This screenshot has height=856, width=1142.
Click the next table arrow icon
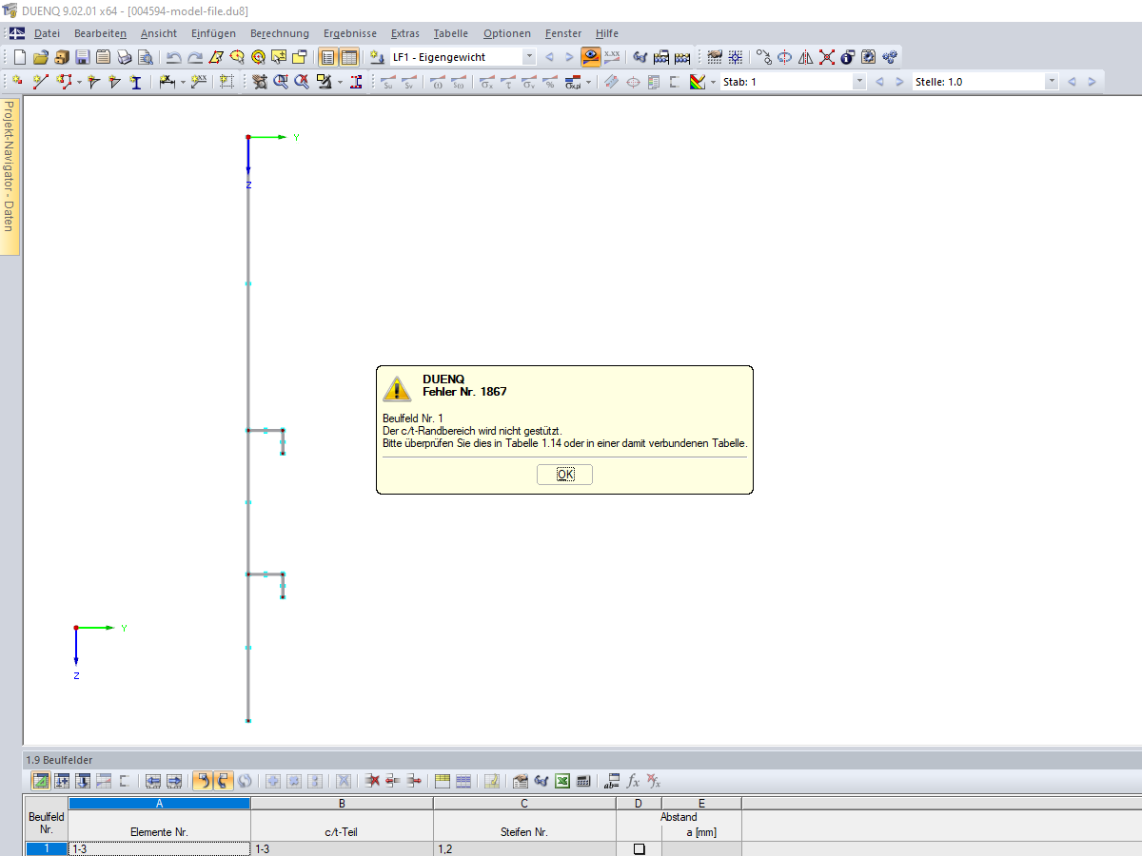click(174, 781)
